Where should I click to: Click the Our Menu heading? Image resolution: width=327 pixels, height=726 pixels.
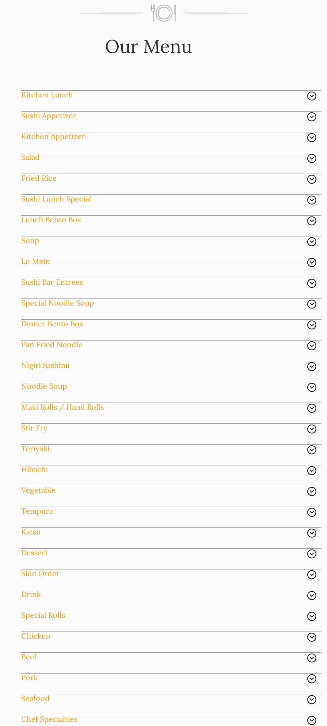coord(148,47)
